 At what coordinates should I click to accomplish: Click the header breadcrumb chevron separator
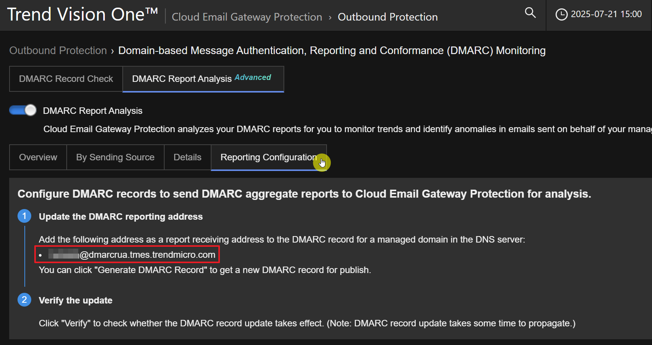330,18
